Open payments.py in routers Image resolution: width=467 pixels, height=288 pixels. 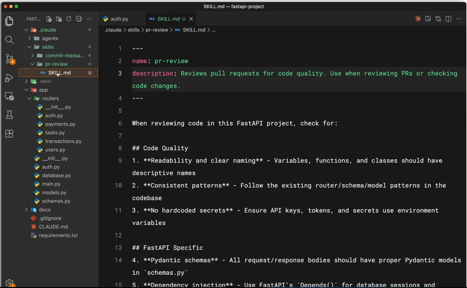click(60, 124)
